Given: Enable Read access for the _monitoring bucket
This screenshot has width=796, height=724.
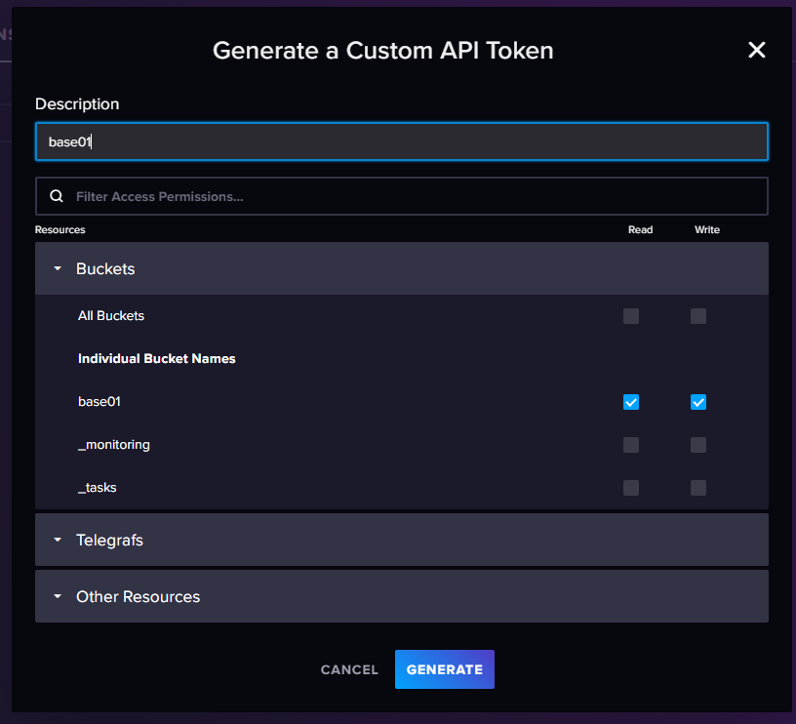Looking at the screenshot, I should [631, 445].
